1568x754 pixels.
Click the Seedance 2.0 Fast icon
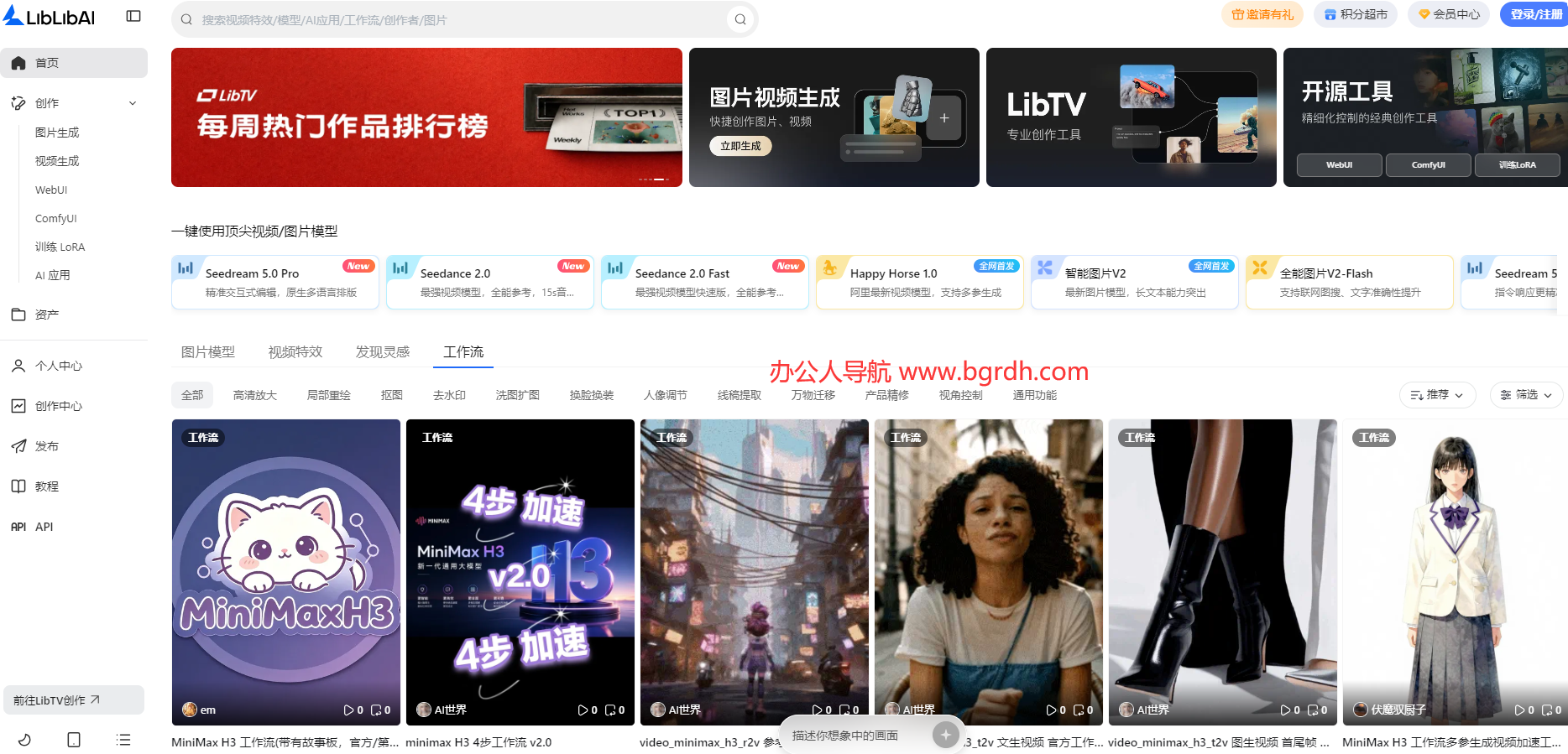click(615, 268)
